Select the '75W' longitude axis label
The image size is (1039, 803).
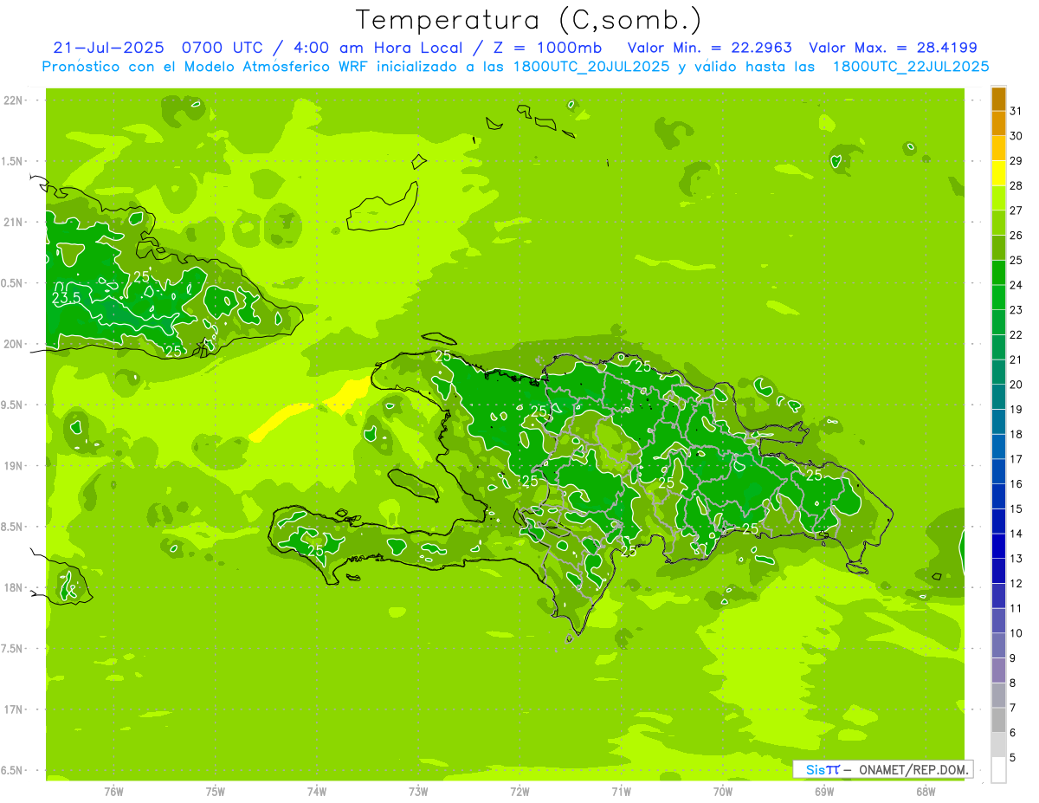point(215,792)
